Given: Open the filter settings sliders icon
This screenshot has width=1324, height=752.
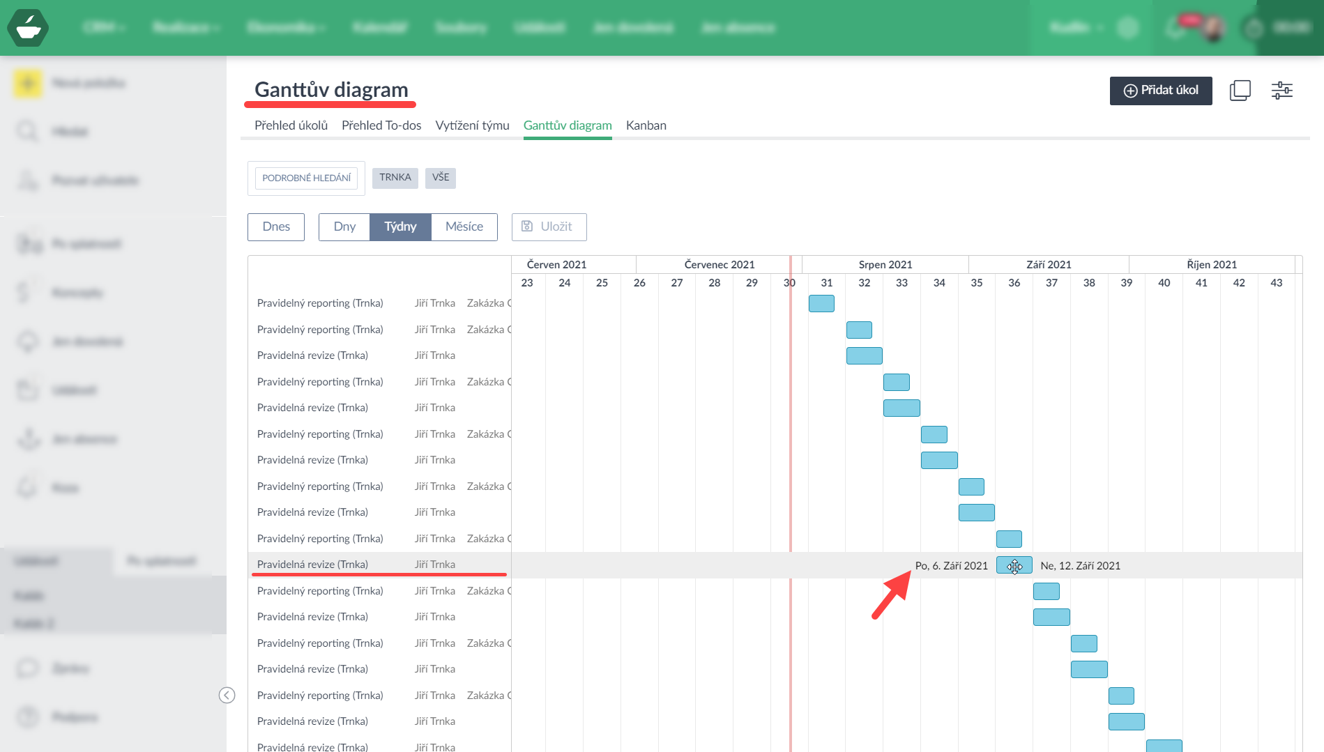Looking at the screenshot, I should 1281,91.
